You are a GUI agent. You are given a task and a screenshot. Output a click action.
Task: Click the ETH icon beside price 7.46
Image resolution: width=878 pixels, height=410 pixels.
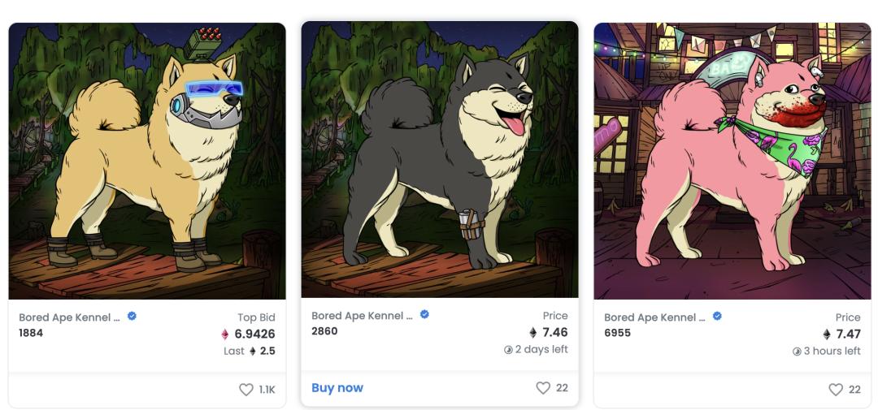tap(533, 332)
